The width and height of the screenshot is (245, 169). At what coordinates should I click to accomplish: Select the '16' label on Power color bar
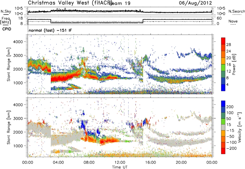(x=228, y=65)
